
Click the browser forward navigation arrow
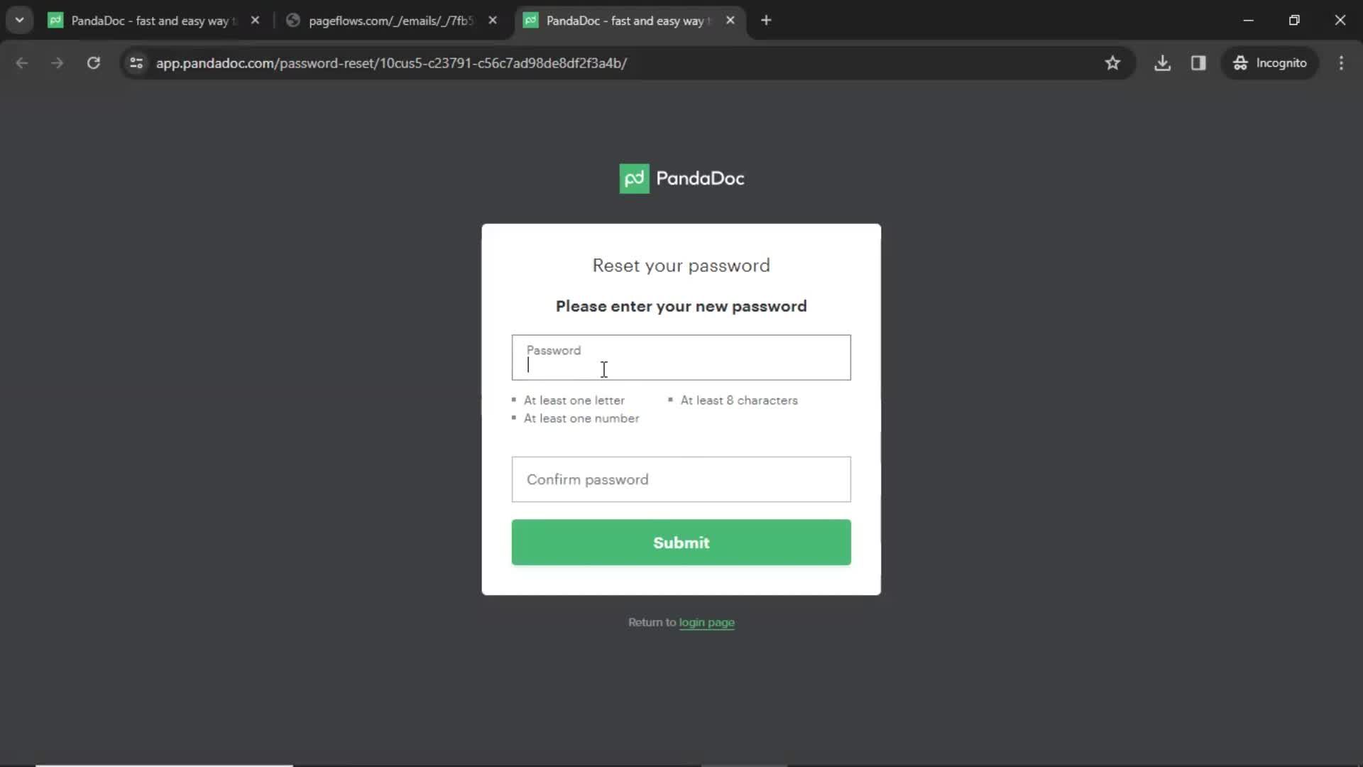[x=57, y=62]
